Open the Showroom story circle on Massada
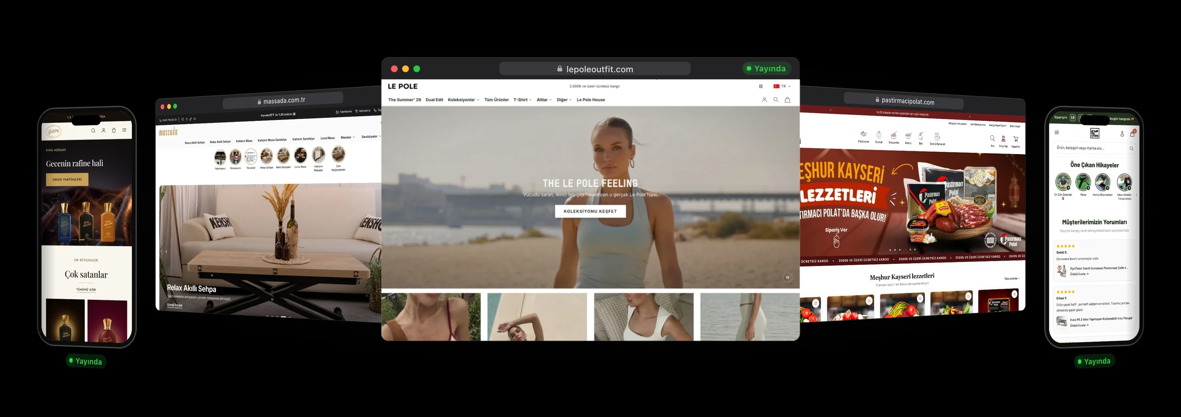 pos(235,157)
